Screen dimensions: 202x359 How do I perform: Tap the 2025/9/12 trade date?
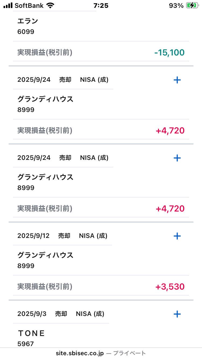click(33, 236)
